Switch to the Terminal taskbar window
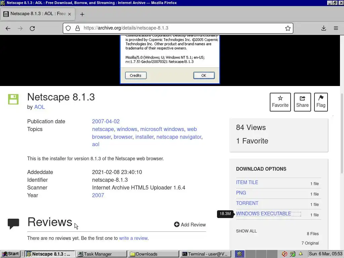This screenshot has width=344, height=258. pyautogui.click(x=206, y=254)
